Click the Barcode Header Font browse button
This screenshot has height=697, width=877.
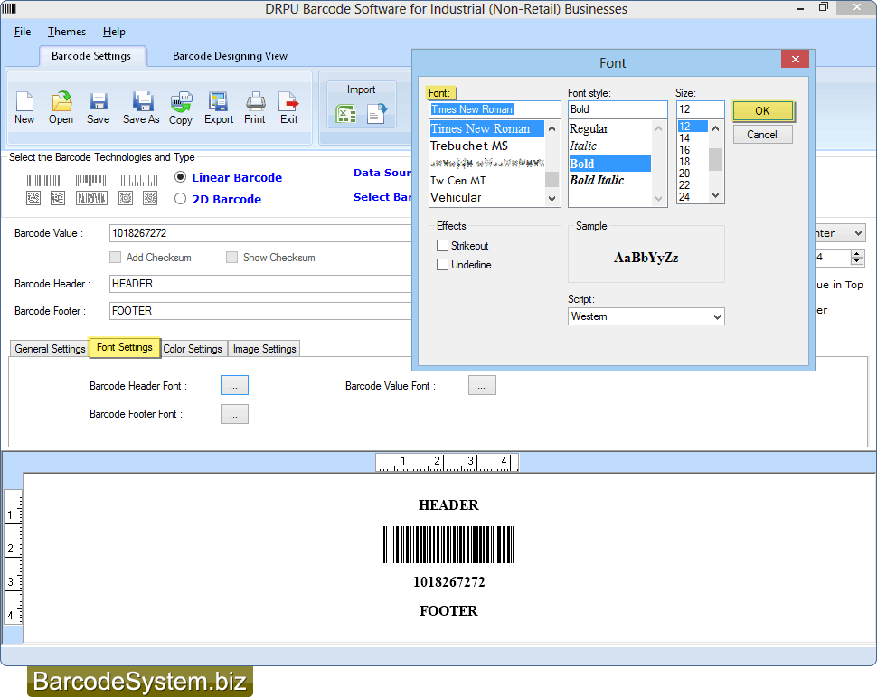[234, 385]
